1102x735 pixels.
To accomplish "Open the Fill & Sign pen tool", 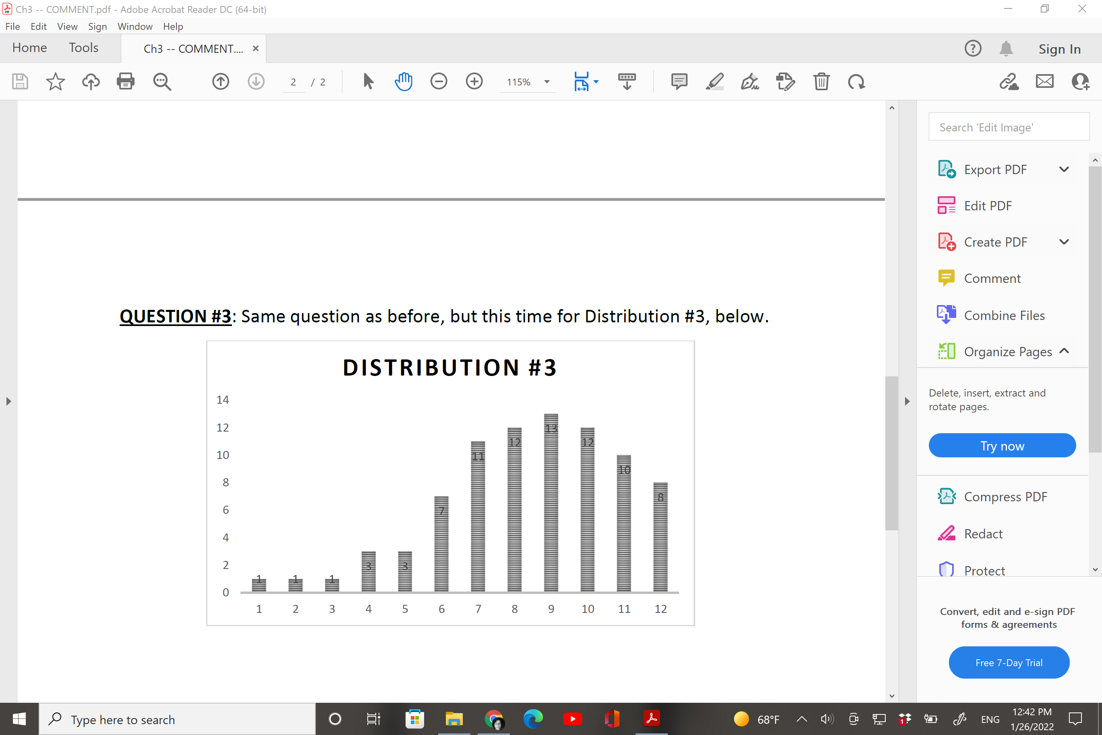I will (x=749, y=81).
